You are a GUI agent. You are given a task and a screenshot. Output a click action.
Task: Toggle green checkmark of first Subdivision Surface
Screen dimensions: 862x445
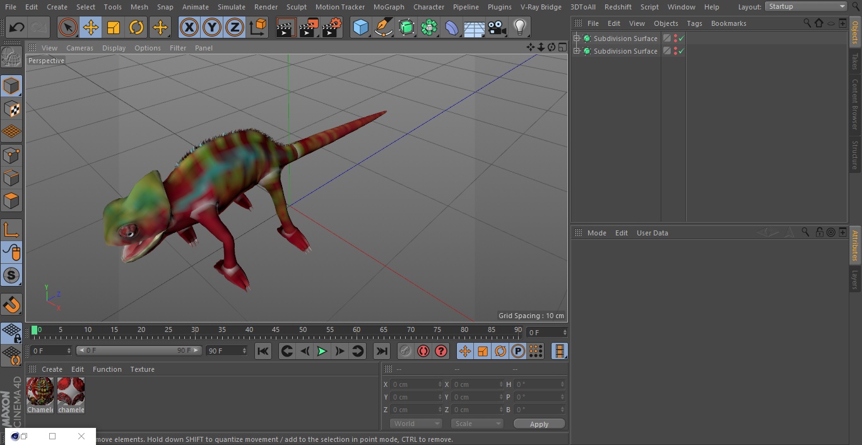682,39
